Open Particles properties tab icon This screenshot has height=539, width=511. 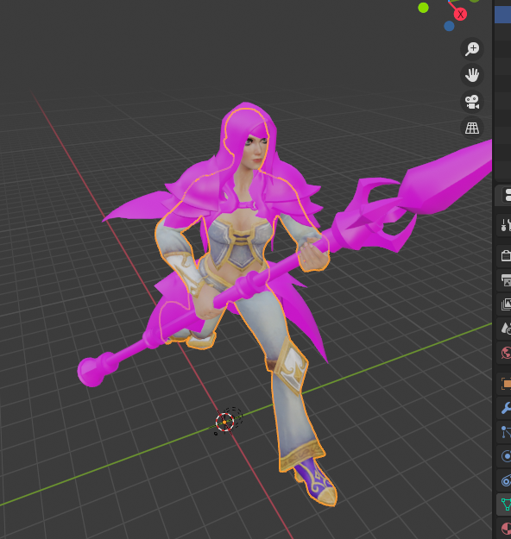pos(505,432)
